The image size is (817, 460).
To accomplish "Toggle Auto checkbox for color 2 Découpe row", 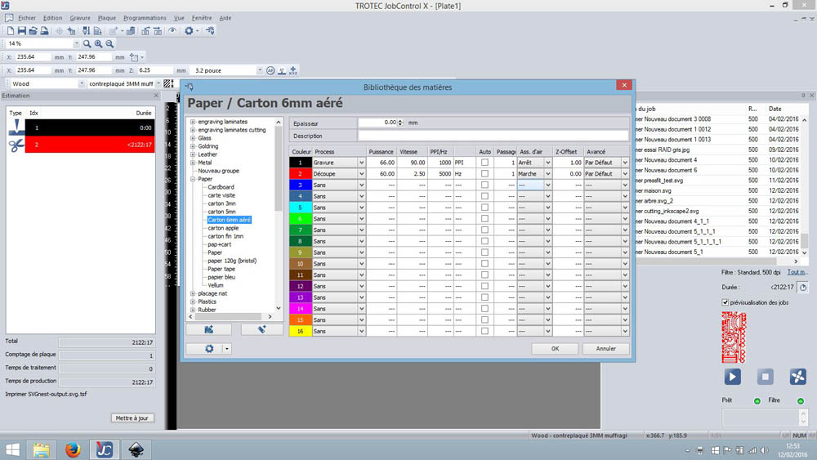I will tap(484, 174).
